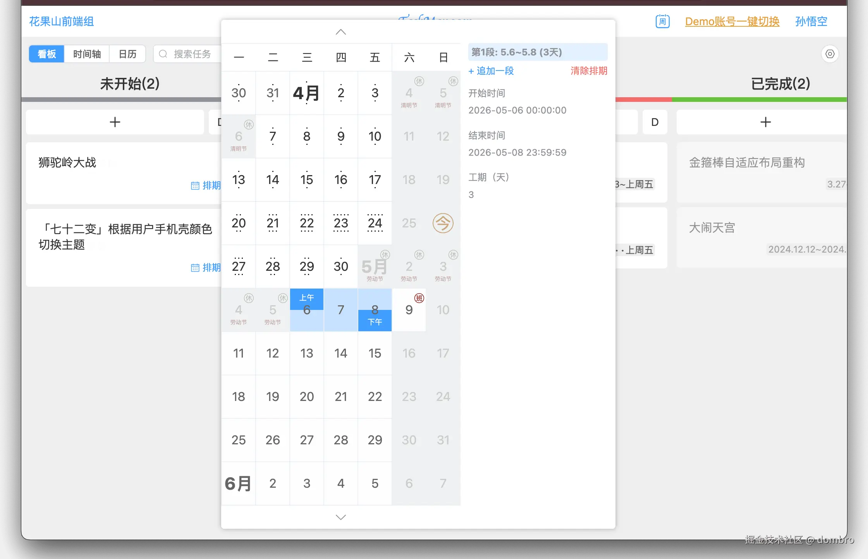Screen dimensions: 868x559
Task: Open the settings gear icon
Action: pos(830,54)
